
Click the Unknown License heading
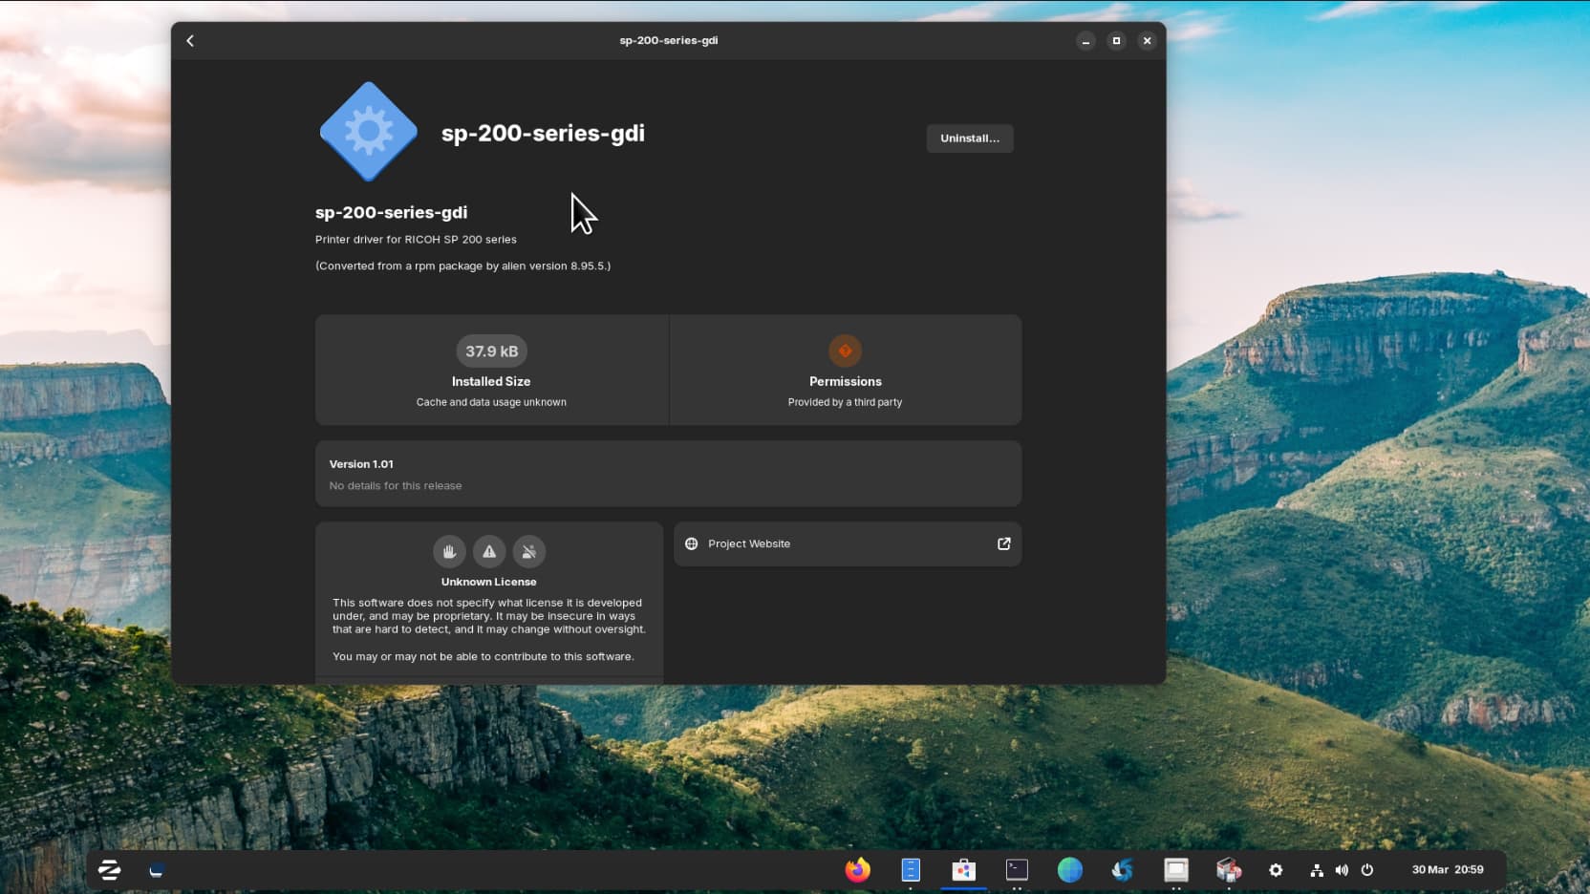coord(488,582)
